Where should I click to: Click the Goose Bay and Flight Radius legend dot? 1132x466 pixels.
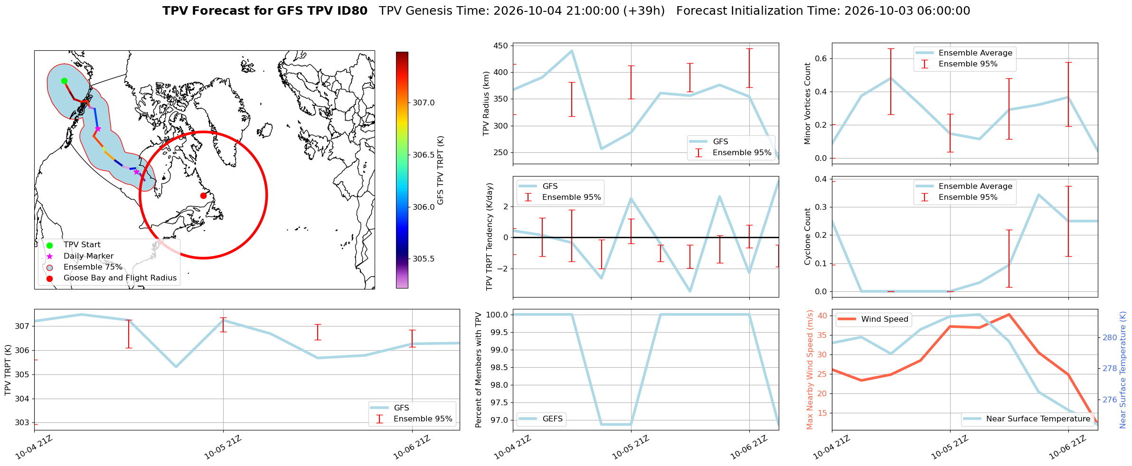pyautogui.click(x=49, y=278)
